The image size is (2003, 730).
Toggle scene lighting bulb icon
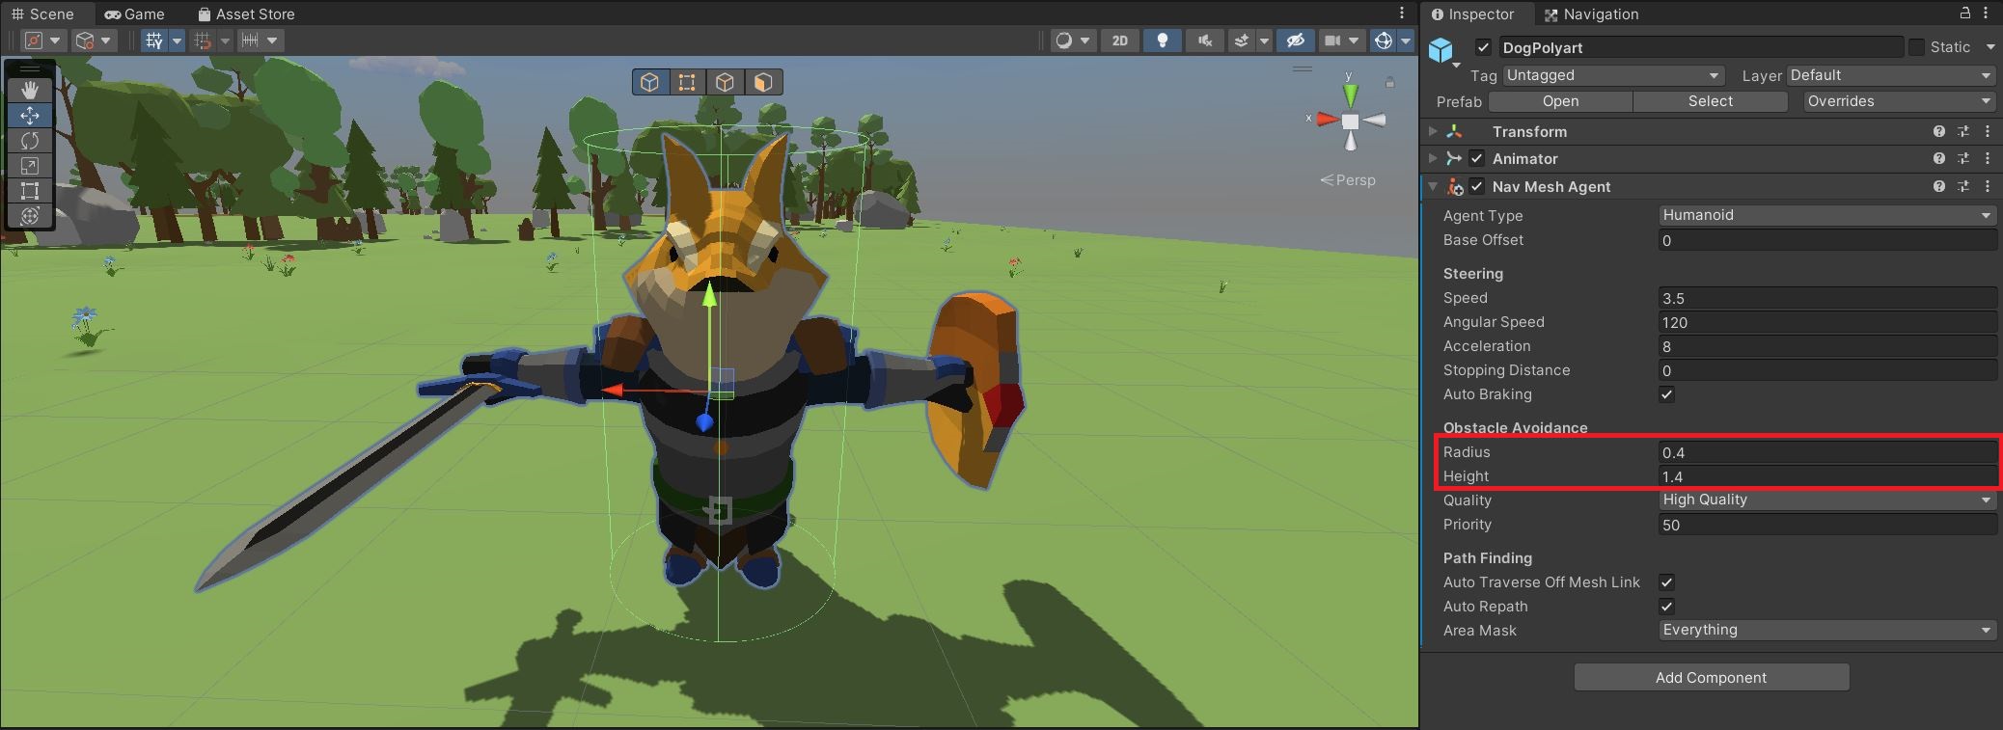(1162, 41)
